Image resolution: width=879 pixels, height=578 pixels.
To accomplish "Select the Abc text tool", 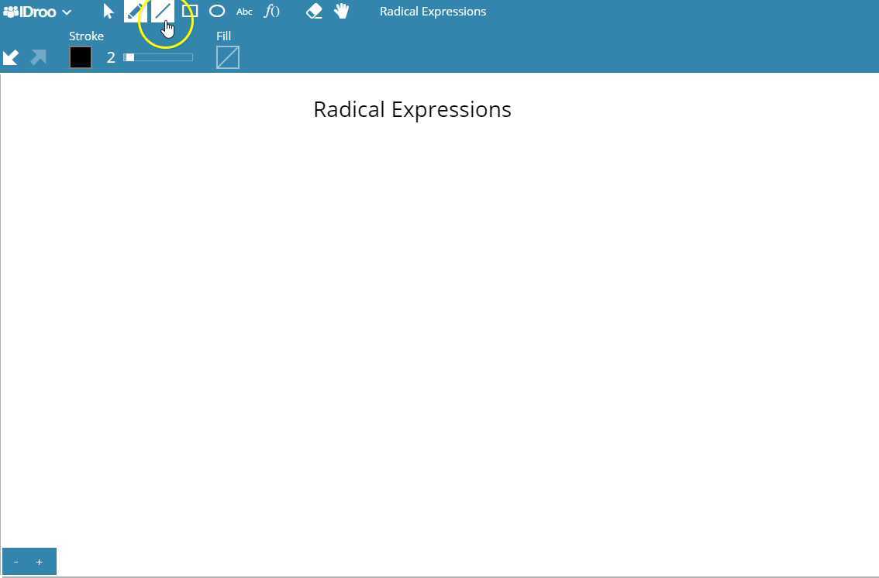I will coord(244,11).
